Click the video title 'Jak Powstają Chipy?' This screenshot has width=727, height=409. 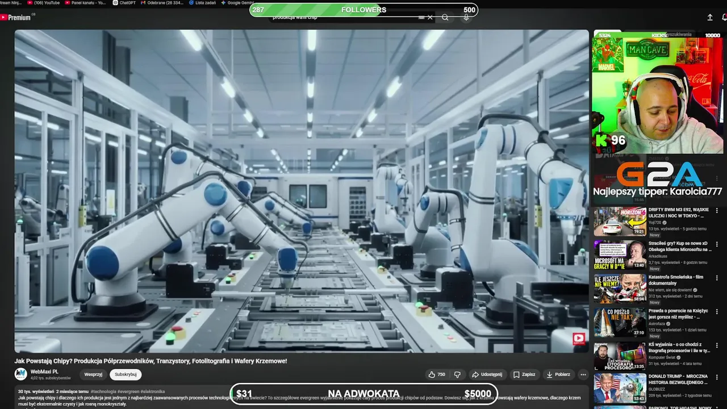tap(151, 361)
